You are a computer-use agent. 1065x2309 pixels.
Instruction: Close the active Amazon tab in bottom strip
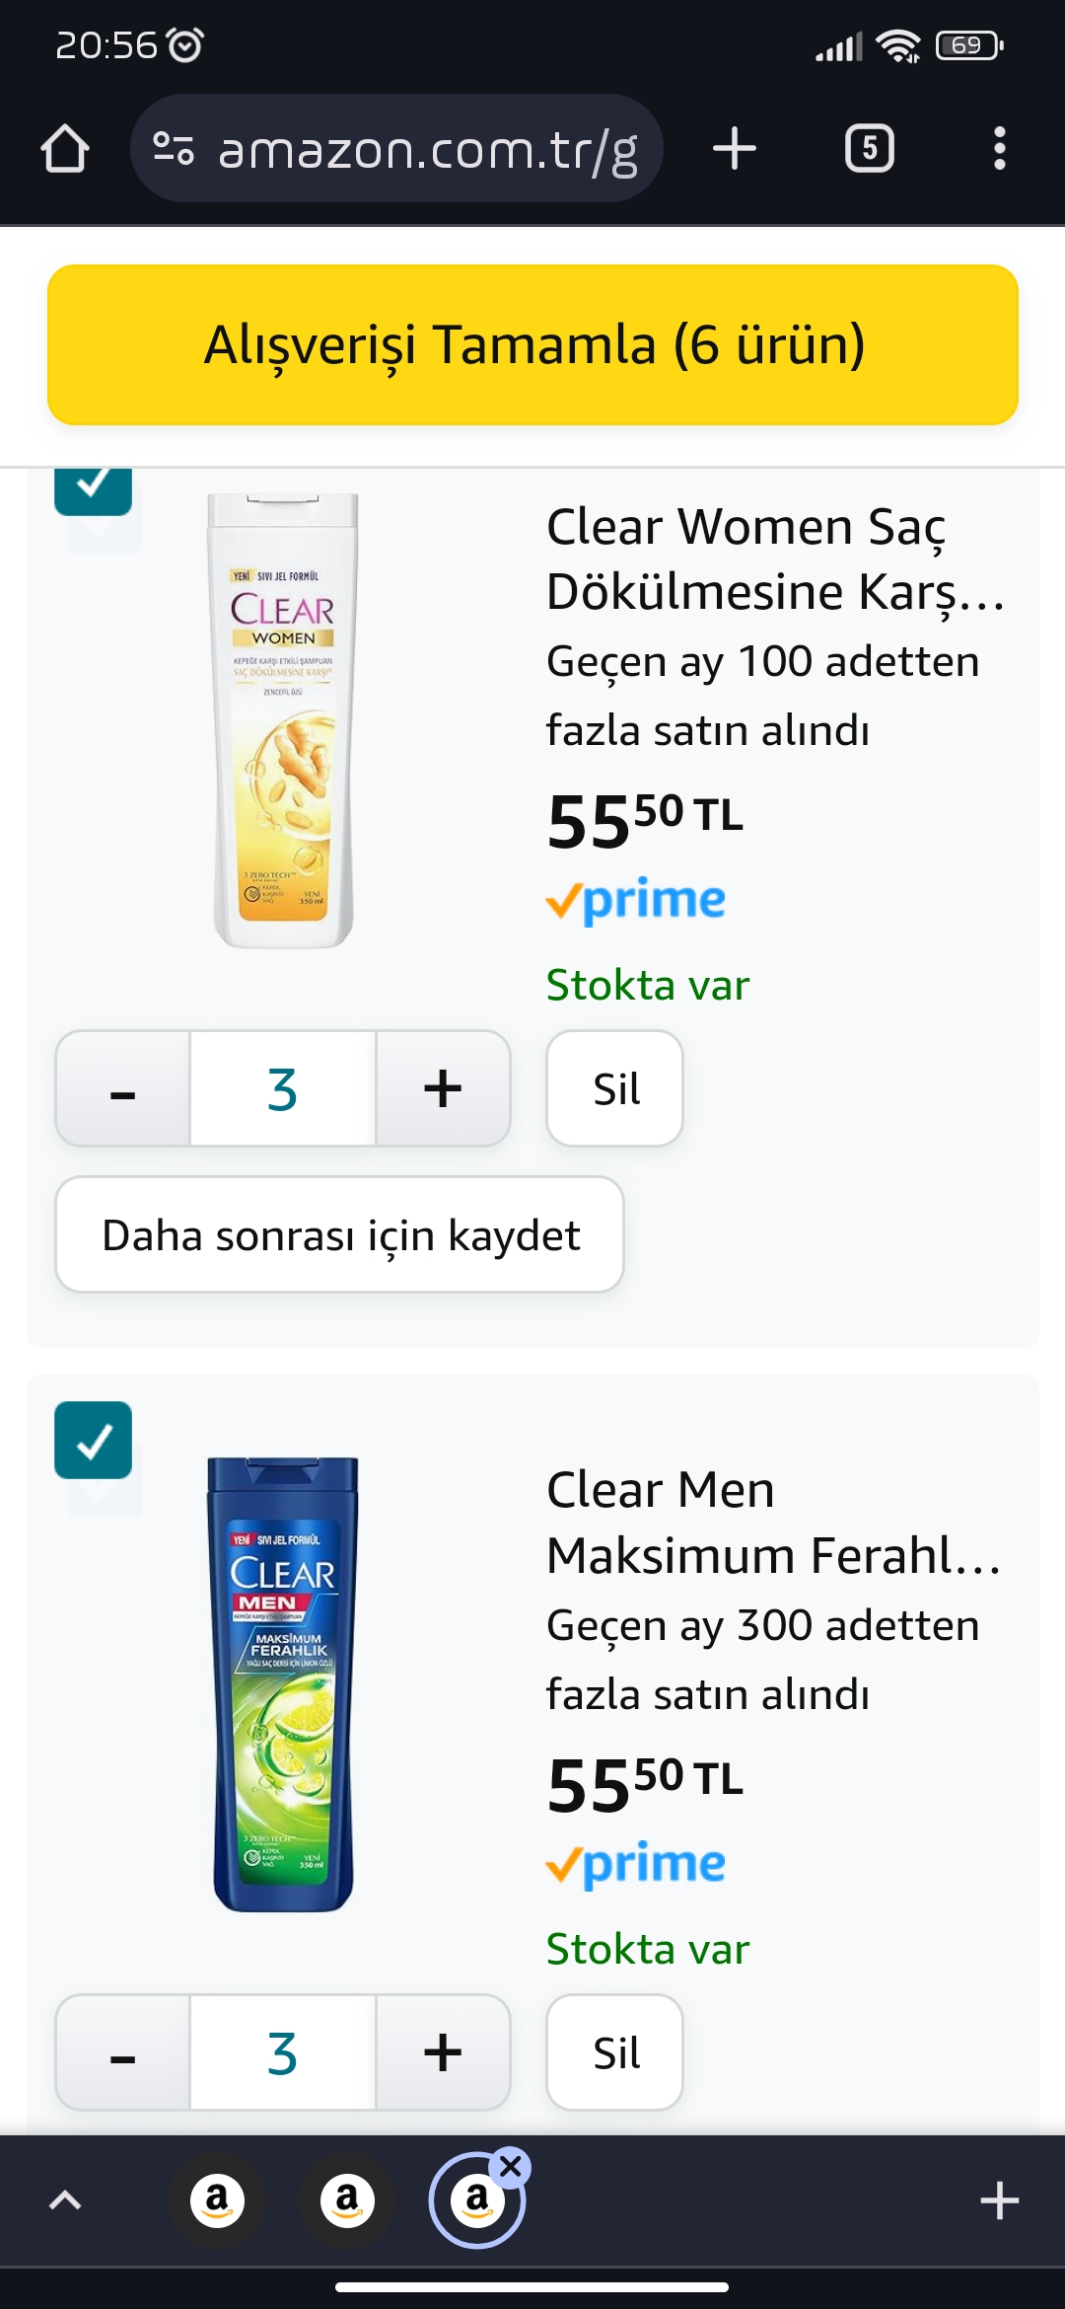click(511, 2167)
